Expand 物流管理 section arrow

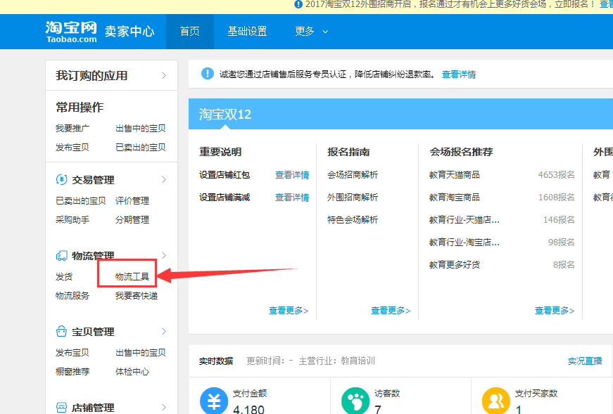[x=164, y=255]
